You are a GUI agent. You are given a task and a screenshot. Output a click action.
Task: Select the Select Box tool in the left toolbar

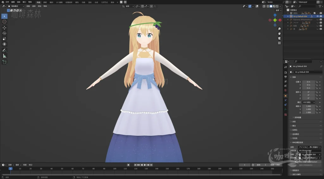pyautogui.click(x=4, y=16)
